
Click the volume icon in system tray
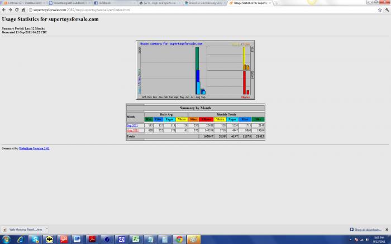pyautogui.click(x=368, y=240)
